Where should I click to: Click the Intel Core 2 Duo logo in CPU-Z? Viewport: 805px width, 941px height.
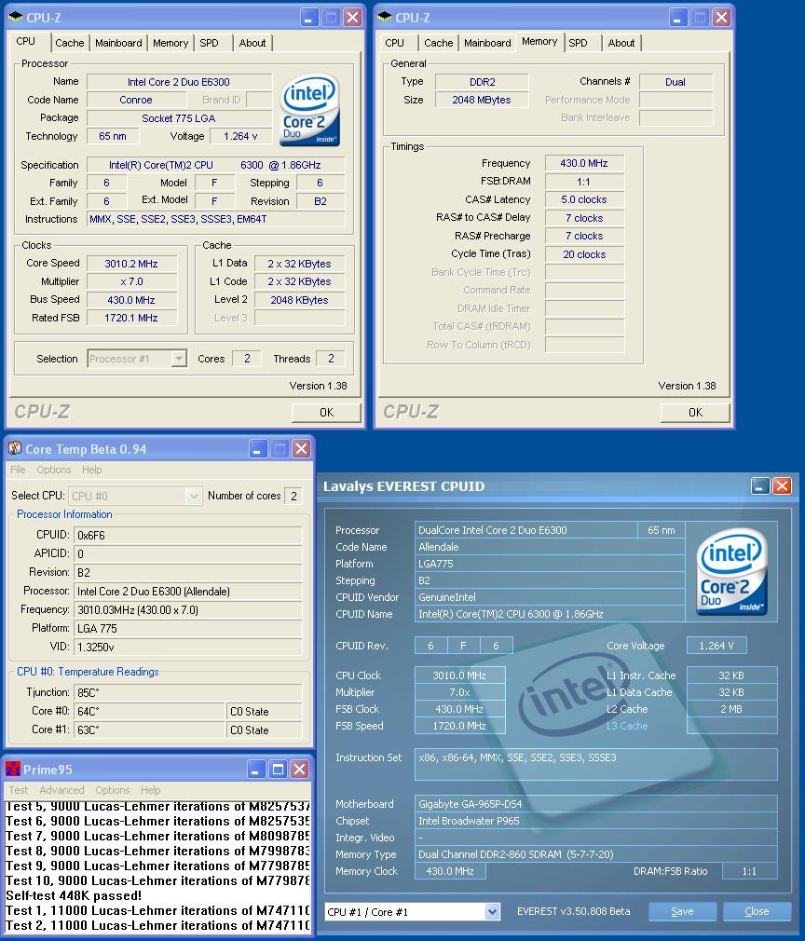309,110
